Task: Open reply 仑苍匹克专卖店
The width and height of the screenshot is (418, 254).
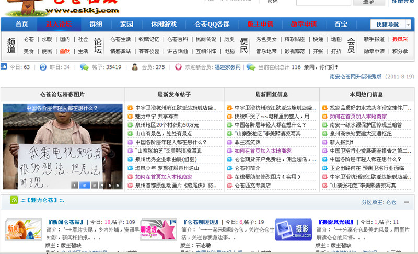Action: [x=252, y=185]
